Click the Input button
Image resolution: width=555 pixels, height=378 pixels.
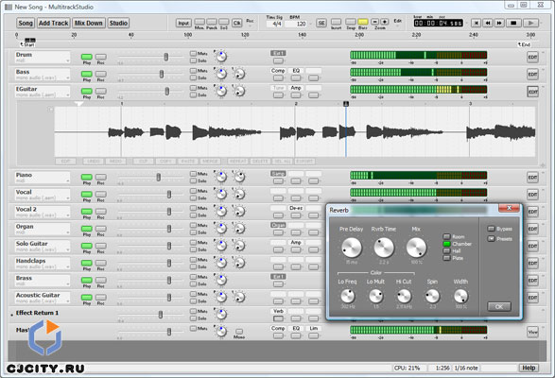[x=183, y=23]
